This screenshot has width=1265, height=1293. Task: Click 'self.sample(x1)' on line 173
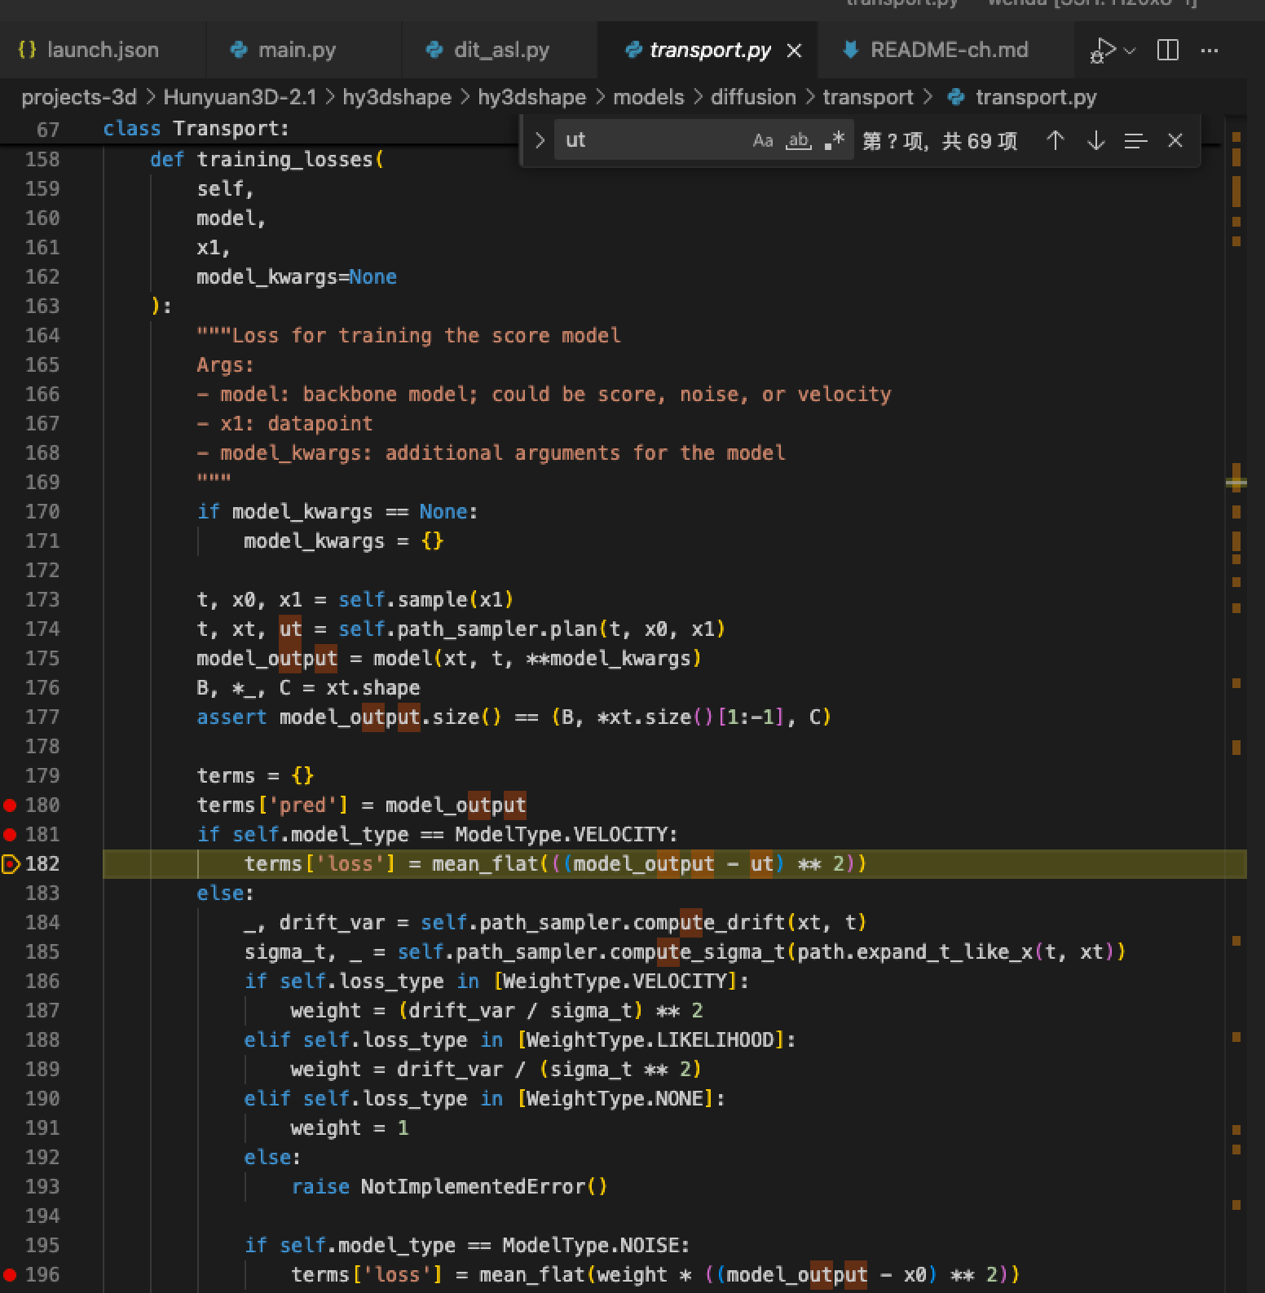coord(425,600)
